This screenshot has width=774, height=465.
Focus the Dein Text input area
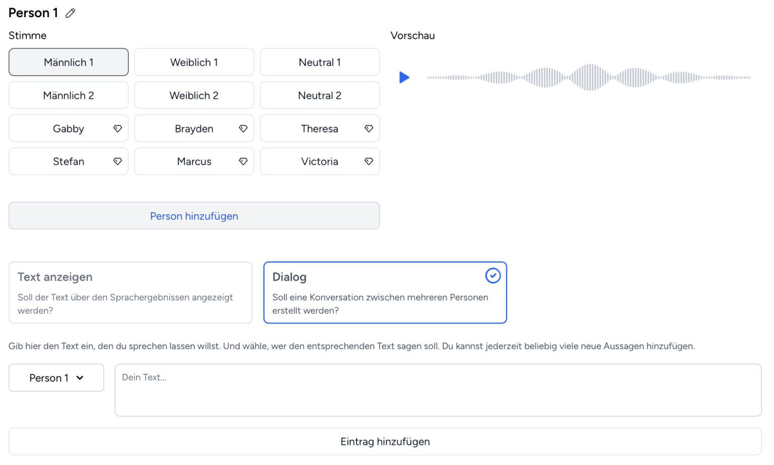(x=438, y=390)
